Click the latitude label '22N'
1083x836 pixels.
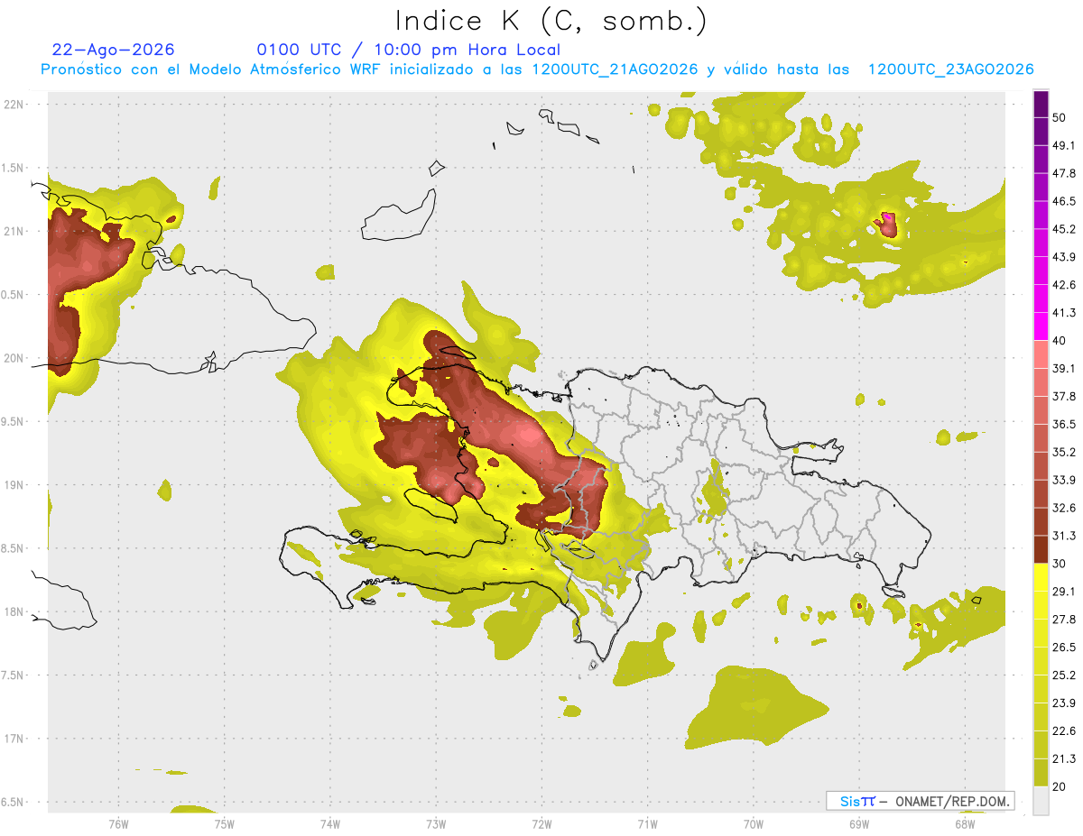tap(13, 105)
